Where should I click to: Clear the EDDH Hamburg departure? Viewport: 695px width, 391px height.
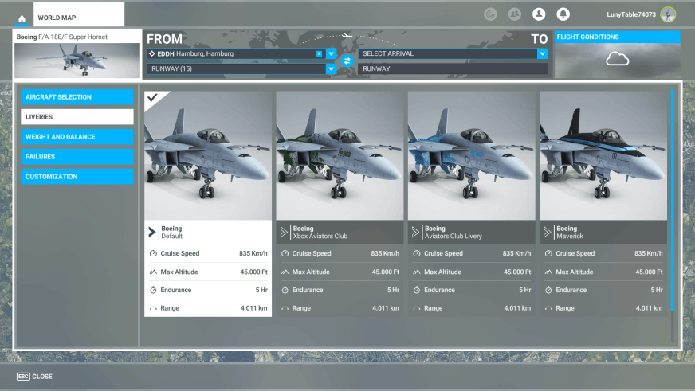coord(320,53)
